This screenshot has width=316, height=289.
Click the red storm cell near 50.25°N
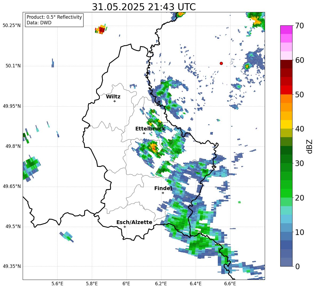pos(101,30)
